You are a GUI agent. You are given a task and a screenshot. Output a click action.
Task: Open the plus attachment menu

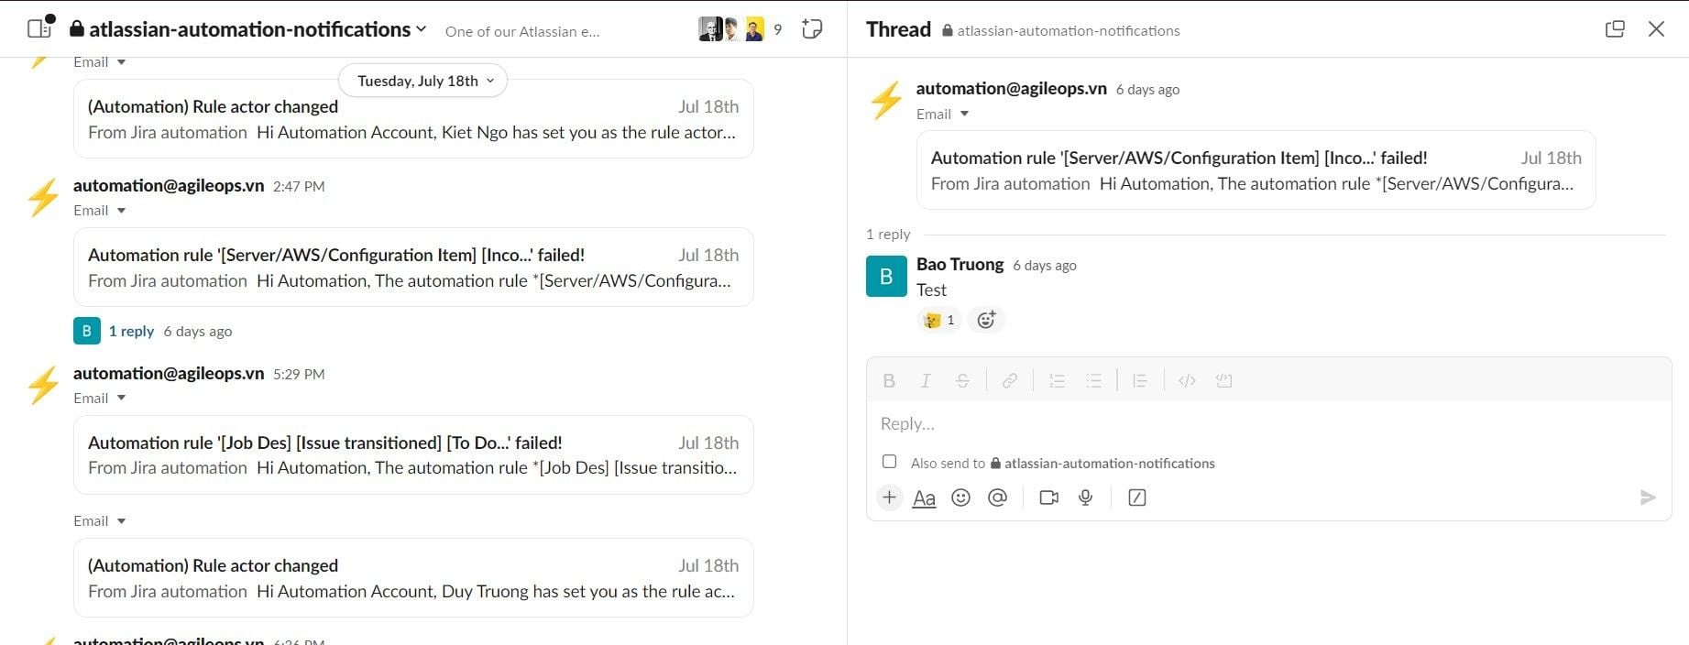[x=889, y=497]
